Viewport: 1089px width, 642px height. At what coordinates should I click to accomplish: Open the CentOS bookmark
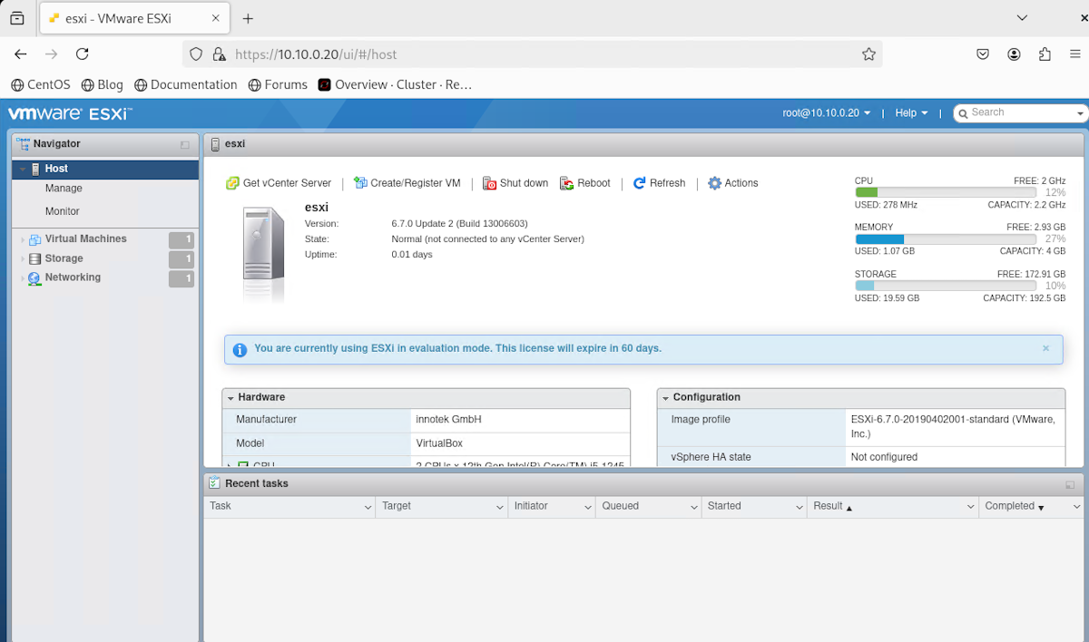40,84
